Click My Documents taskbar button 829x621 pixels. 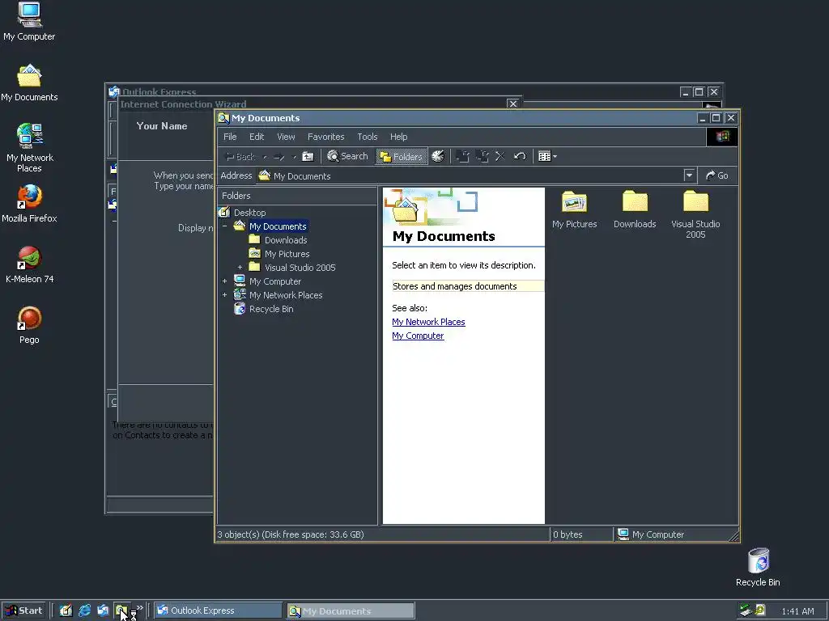point(351,611)
